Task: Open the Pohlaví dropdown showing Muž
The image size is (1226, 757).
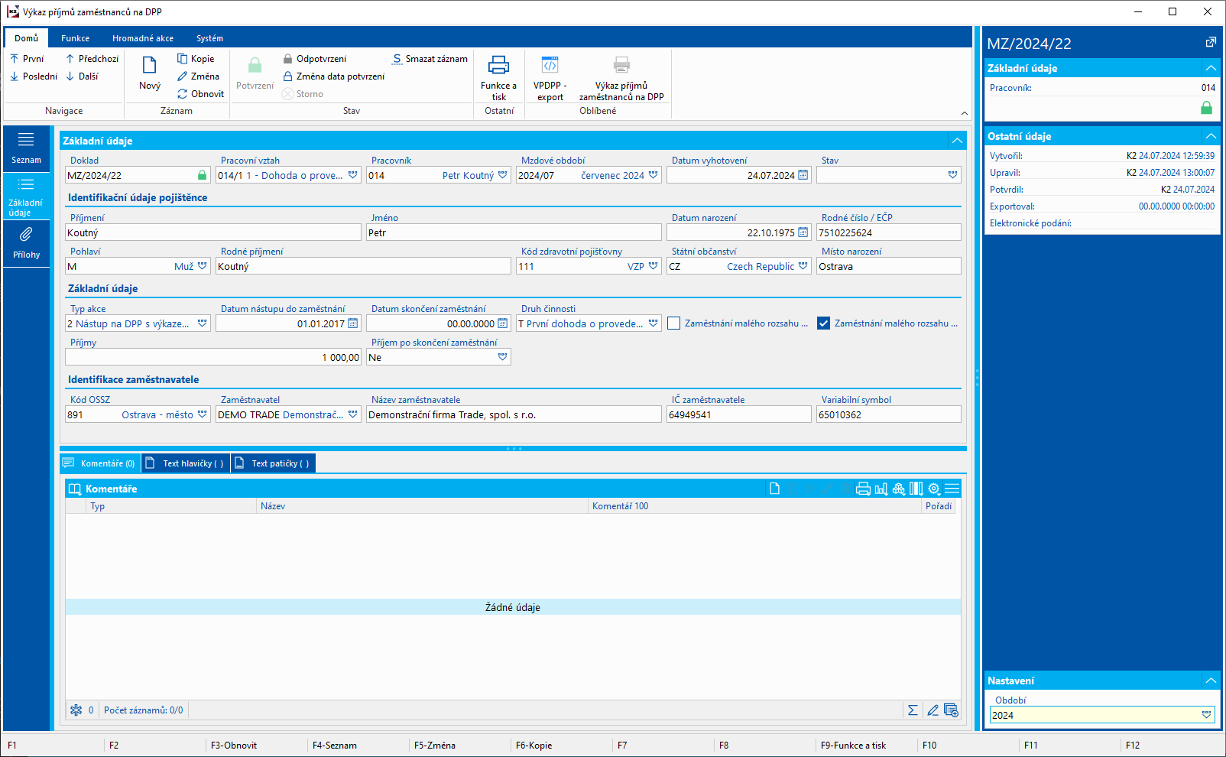Action: (x=203, y=266)
